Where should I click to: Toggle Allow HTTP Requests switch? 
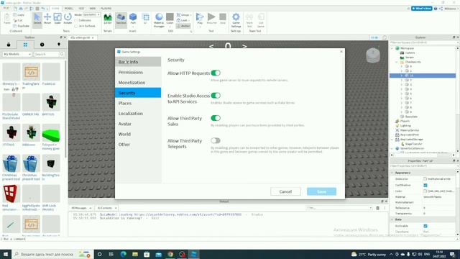pyautogui.click(x=216, y=73)
